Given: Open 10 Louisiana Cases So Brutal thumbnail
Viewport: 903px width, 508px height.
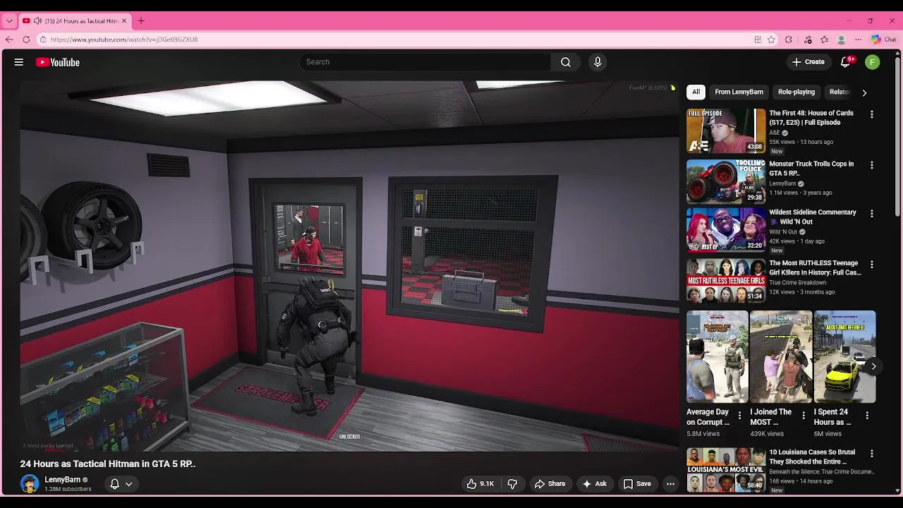Looking at the screenshot, I should [x=726, y=470].
